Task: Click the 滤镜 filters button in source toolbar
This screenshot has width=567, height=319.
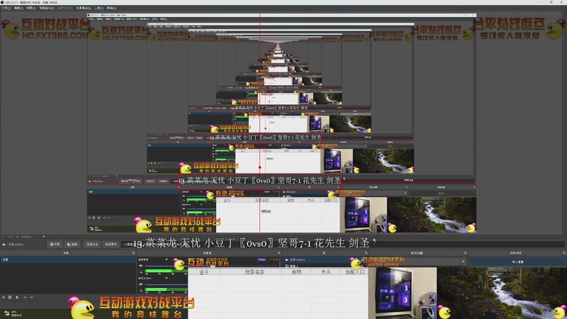Action: 73,245
